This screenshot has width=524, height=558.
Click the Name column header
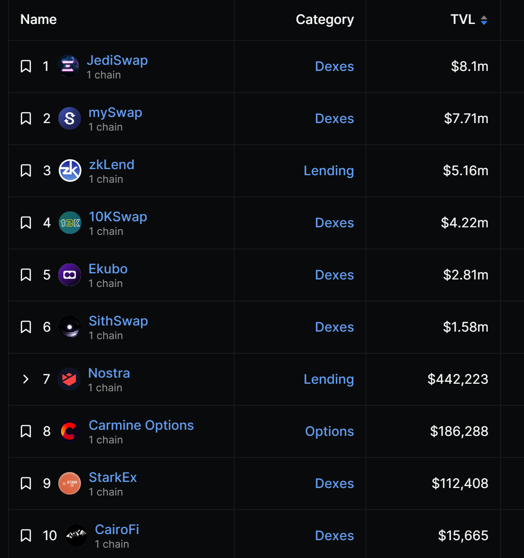39,19
